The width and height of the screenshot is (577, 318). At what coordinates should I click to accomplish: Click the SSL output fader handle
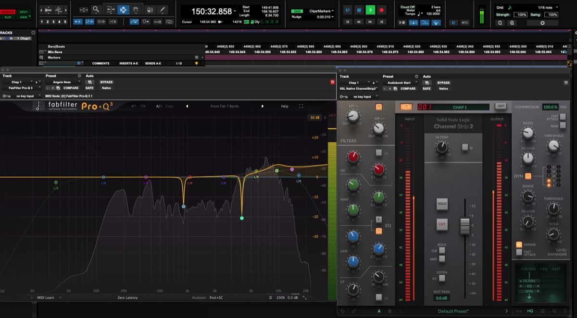[464, 226]
